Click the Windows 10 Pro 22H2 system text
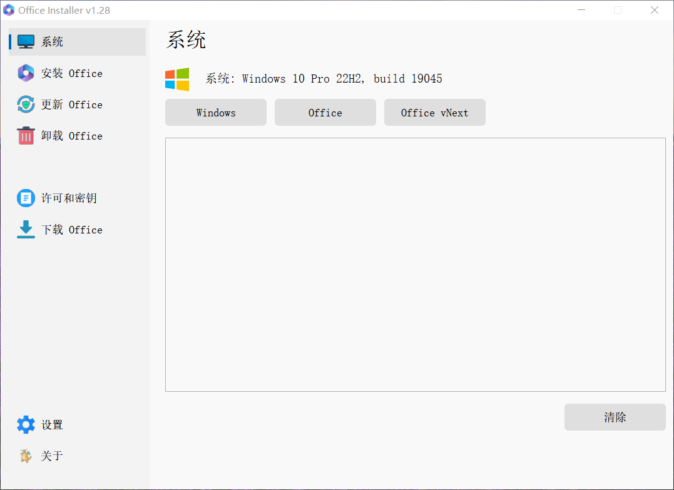Viewport: 674px width, 490px height. [324, 79]
